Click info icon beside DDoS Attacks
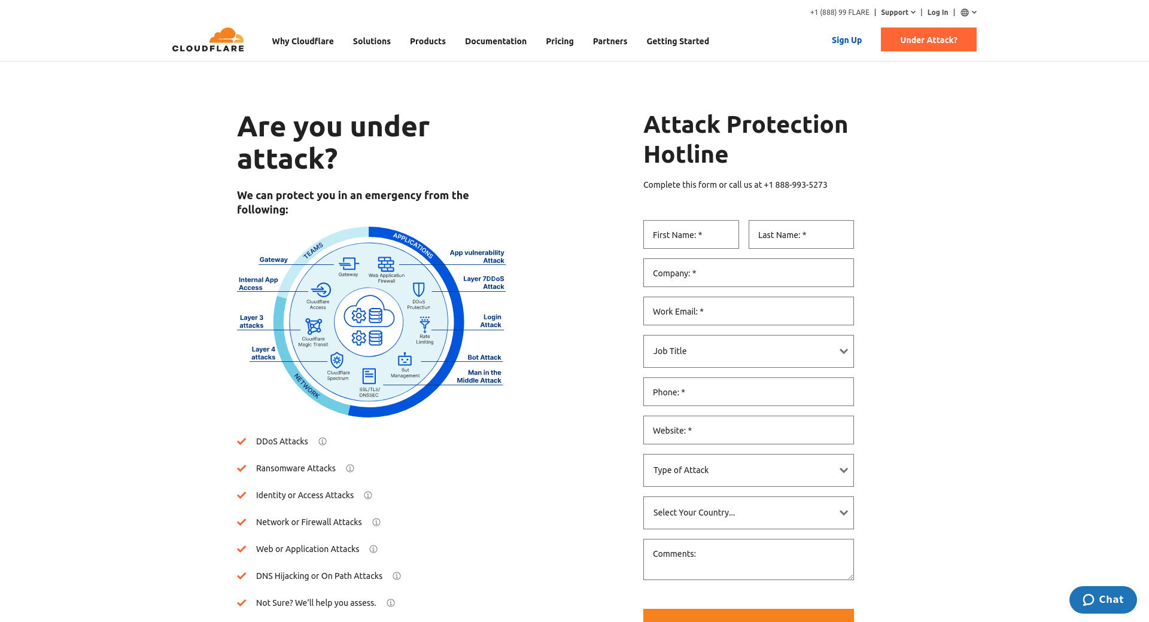This screenshot has width=1149, height=622. tap(323, 441)
